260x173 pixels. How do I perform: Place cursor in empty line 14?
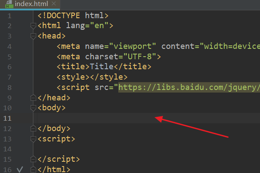coord(148,149)
